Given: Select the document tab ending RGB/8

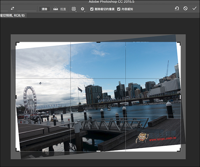Looking at the screenshot, I should (x=13, y=16).
